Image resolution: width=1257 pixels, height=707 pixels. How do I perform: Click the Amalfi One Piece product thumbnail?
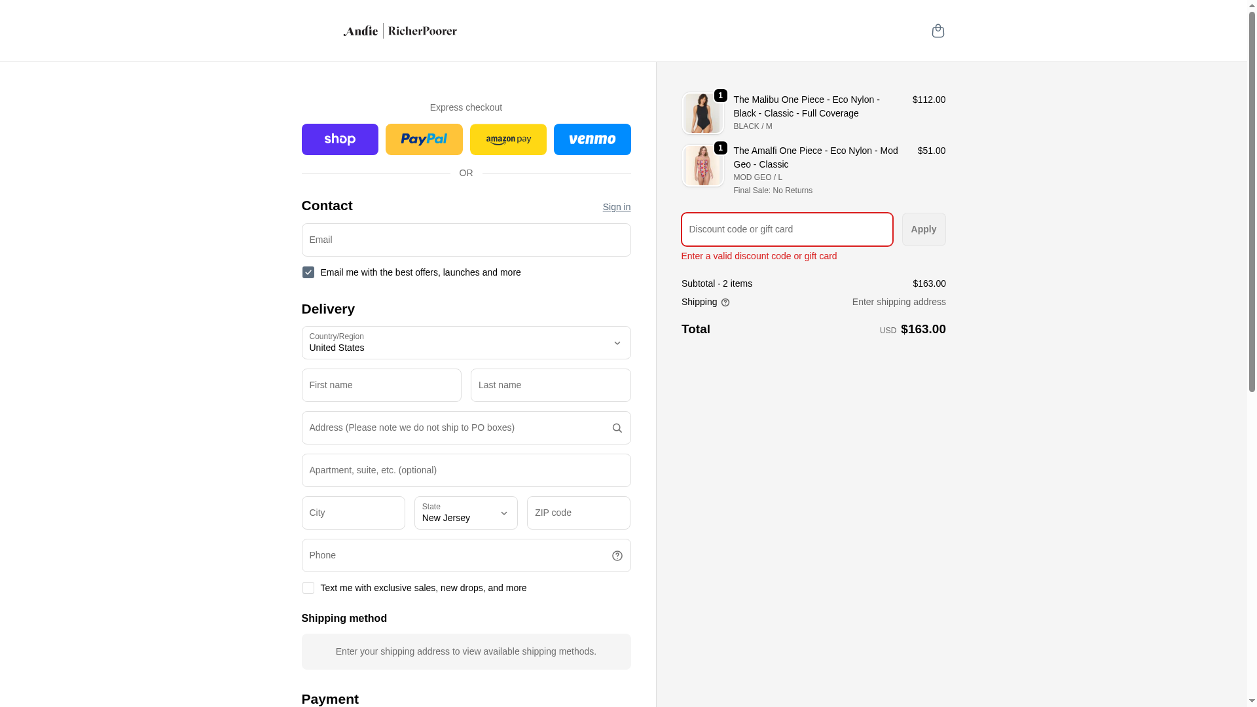pyautogui.click(x=702, y=166)
